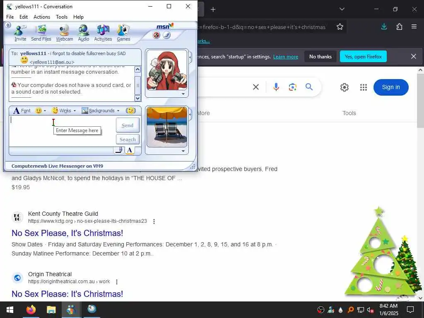
Task: Open the Firefox hamburger application menu
Action: tap(414, 26)
